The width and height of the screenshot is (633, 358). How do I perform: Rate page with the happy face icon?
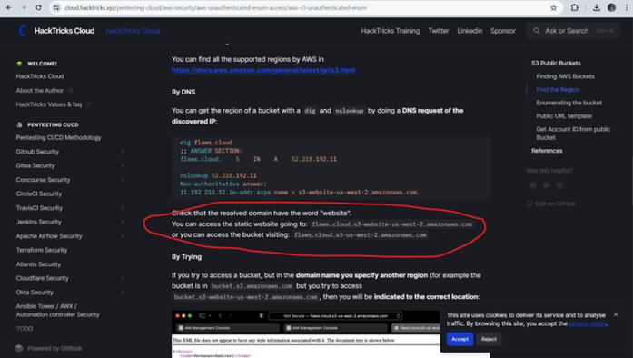[559, 184]
